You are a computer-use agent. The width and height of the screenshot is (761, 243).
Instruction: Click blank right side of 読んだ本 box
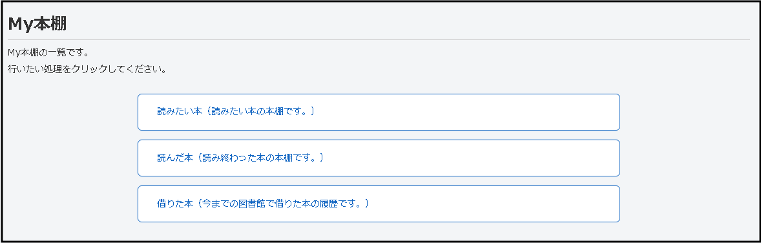485,158
